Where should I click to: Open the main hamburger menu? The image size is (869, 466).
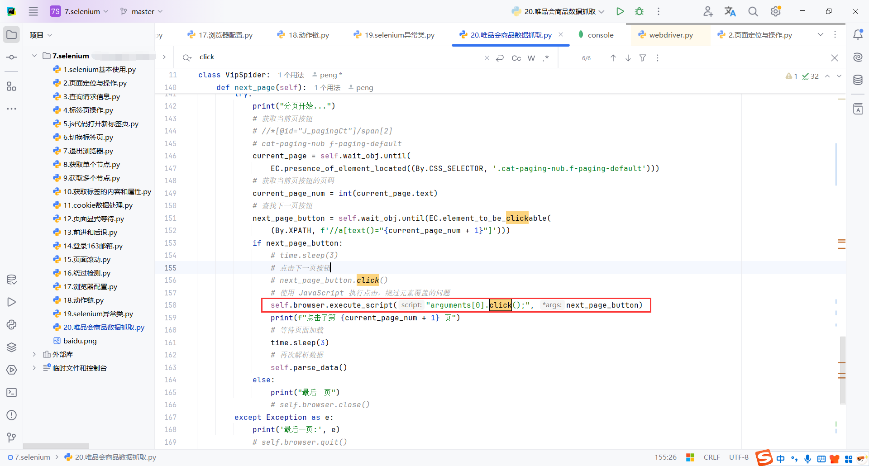(33, 11)
